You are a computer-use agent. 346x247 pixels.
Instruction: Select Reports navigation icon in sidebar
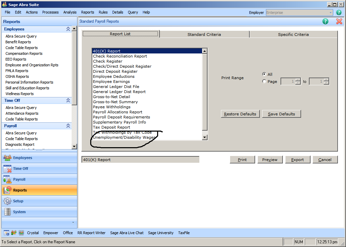point(7,190)
